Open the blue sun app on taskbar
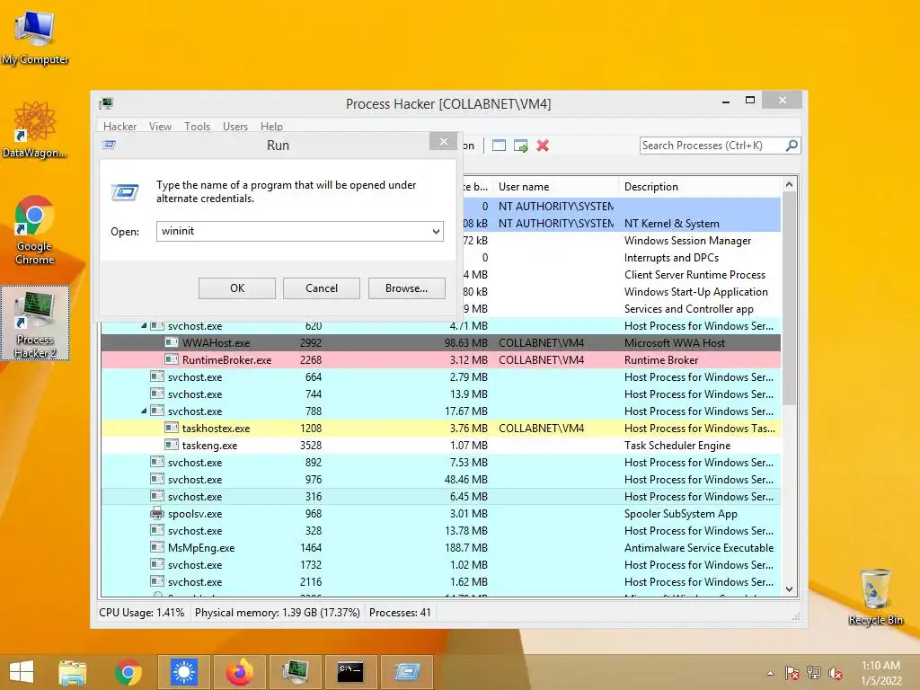This screenshot has width=920, height=690. point(183,672)
